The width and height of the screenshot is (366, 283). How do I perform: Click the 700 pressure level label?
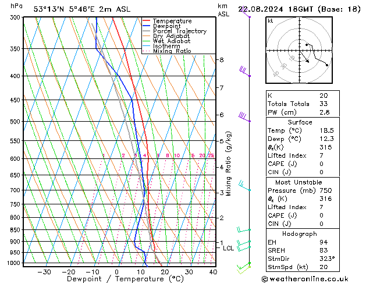[16, 190]
